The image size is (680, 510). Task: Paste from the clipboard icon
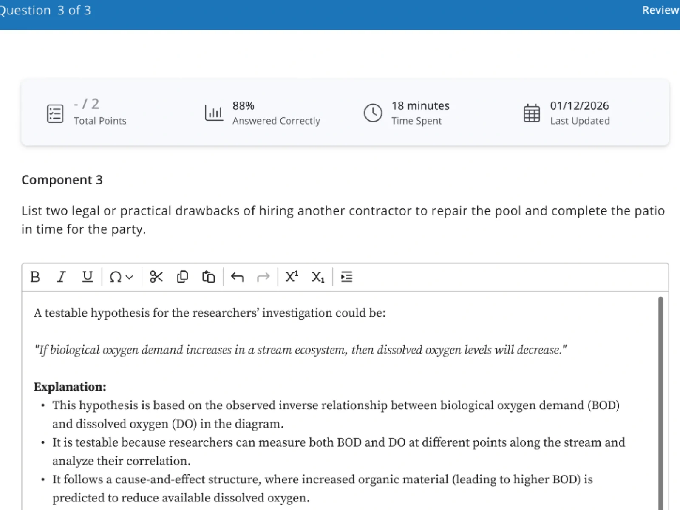pos(208,277)
